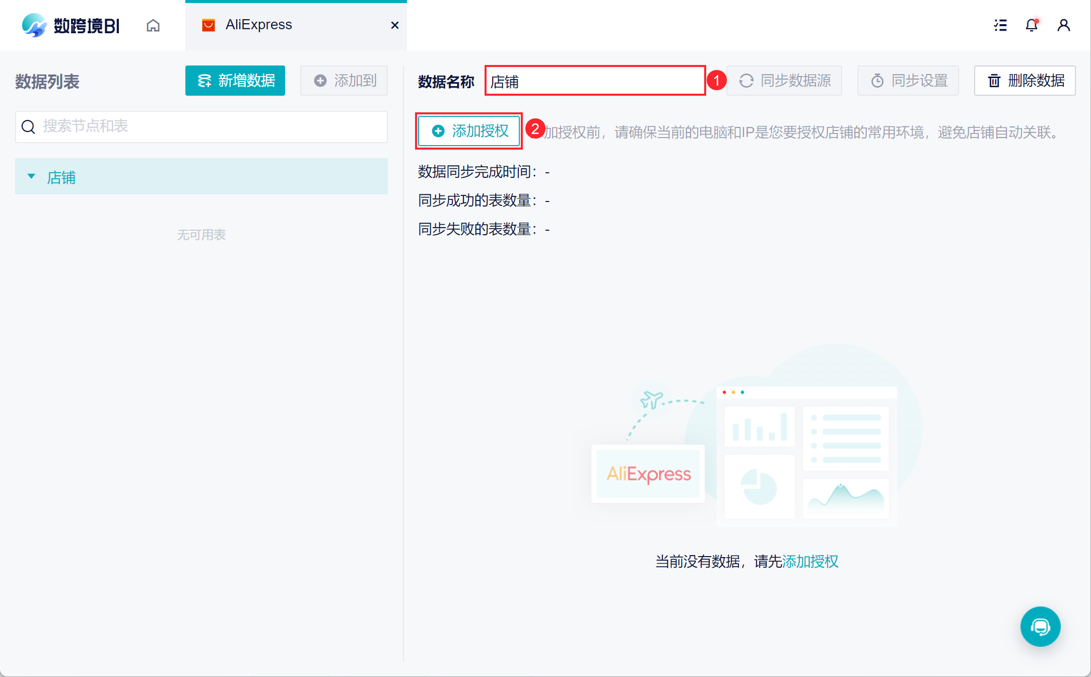Focus the 搜索节点和表 search field
This screenshot has height=677, width=1091.
[201, 126]
